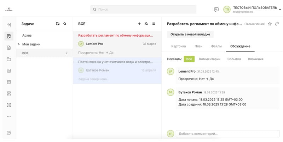Click the ТП avatar beside comment field
Image resolution: width=283 pixels, height=142 pixels.
(x=171, y=134)
